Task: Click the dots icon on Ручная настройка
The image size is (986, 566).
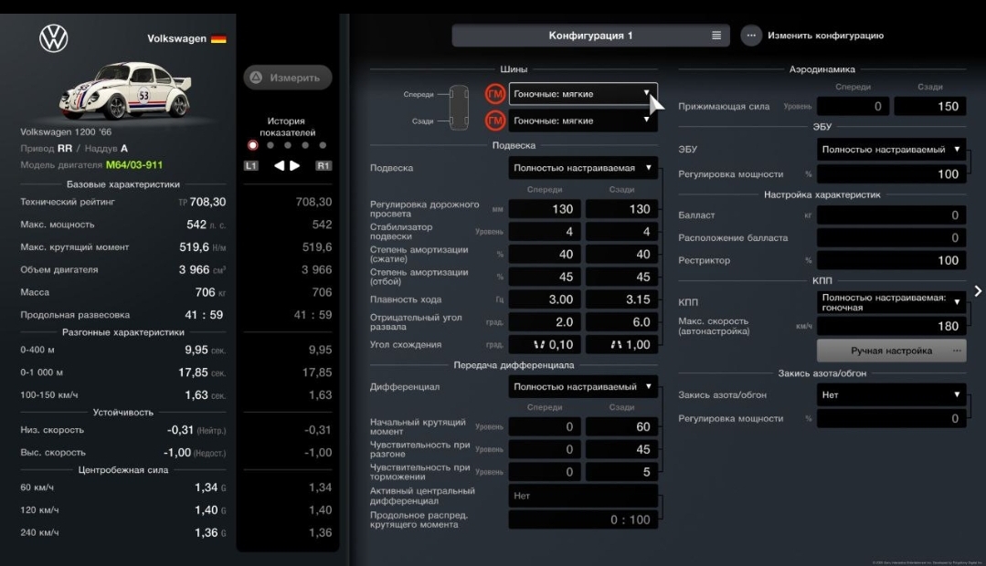Action: pos(957,351)
